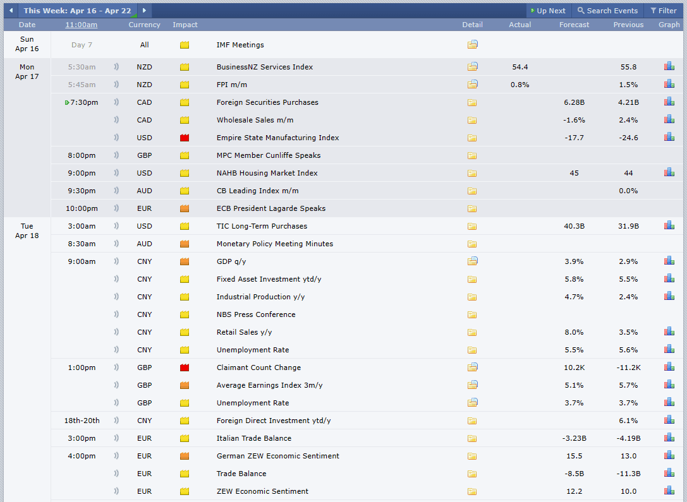The image size is (687, 502).
Task: Jump to Up Next event
Action: [548, 11]
